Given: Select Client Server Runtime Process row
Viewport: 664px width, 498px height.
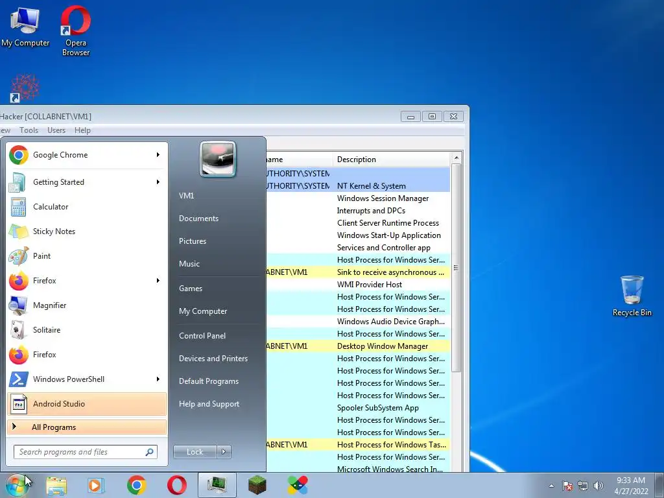Looking at the screenshot, I should pos(358,223).
